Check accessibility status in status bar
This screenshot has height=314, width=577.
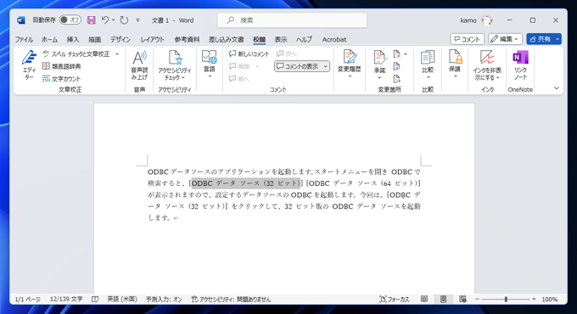[231, 300]
